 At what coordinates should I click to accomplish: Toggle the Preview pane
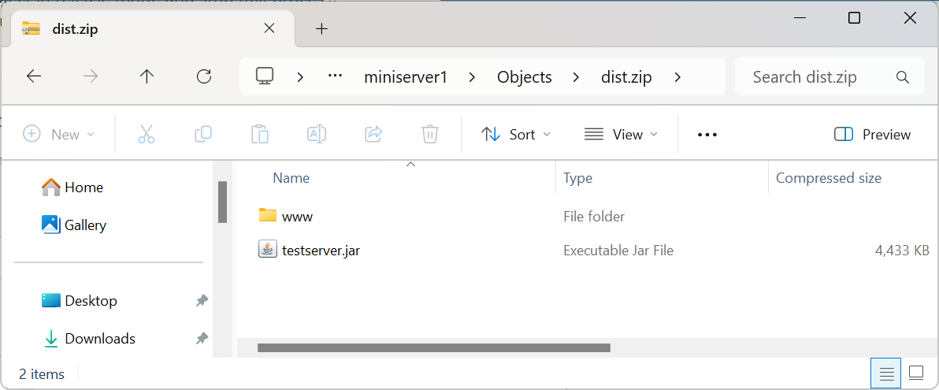(872, 135)
